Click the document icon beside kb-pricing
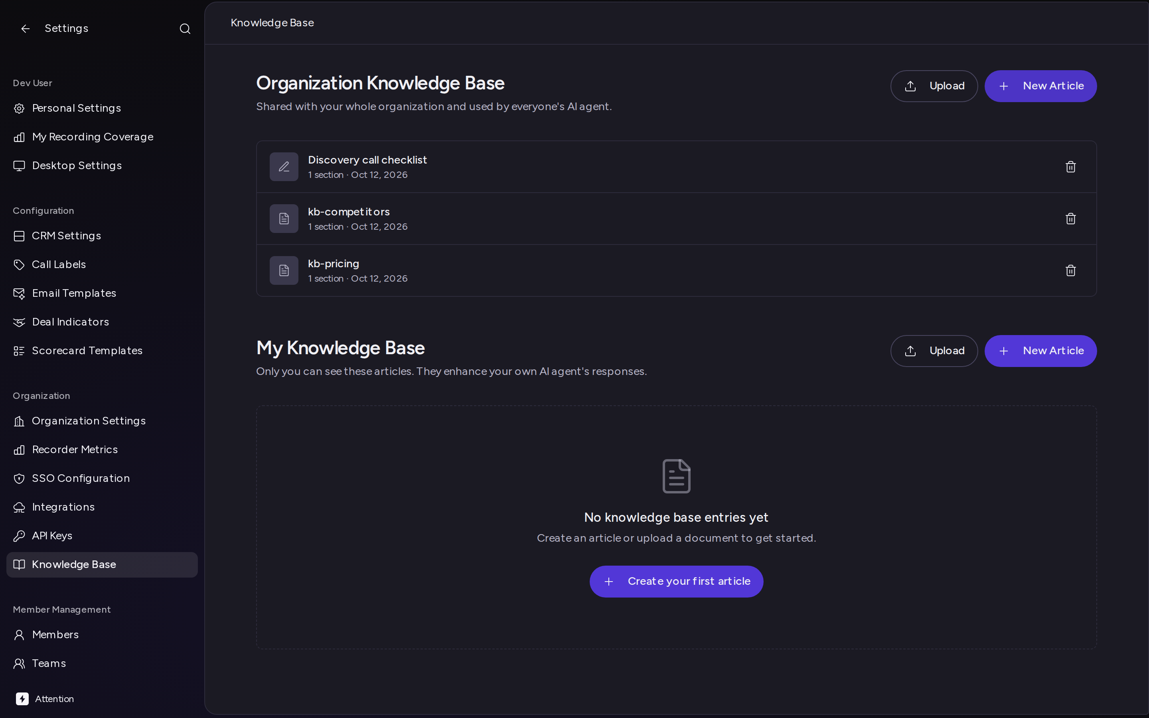The height and width of the screenshot is (718, 1149). [284, 270]
